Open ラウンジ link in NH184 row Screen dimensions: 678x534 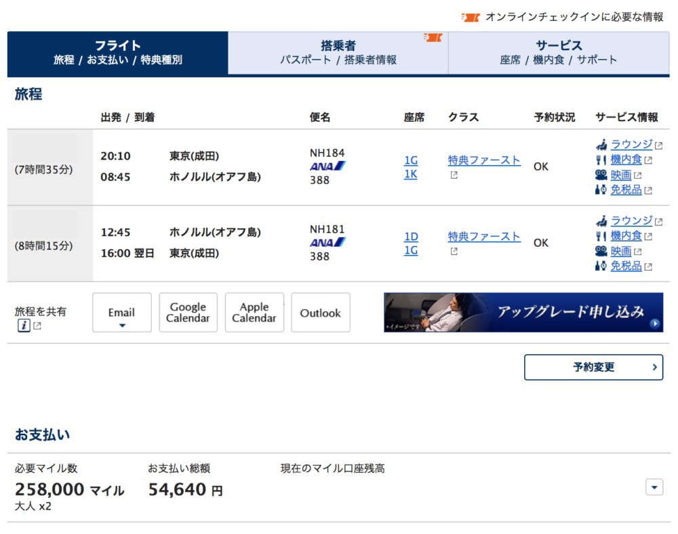click(631, 144)
